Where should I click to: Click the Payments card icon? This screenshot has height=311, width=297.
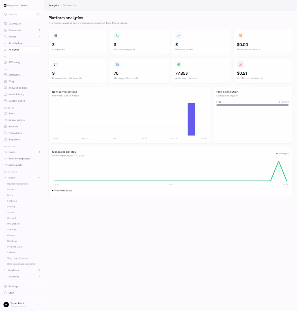(5, 139)
